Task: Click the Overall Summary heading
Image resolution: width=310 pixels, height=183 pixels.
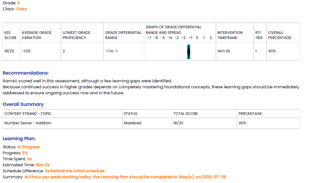Action: point(23,104)
